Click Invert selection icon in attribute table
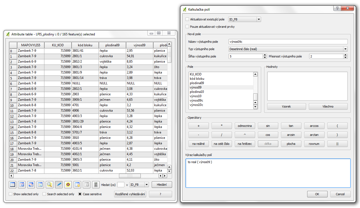360x208 pixels. tap(31, 185)
